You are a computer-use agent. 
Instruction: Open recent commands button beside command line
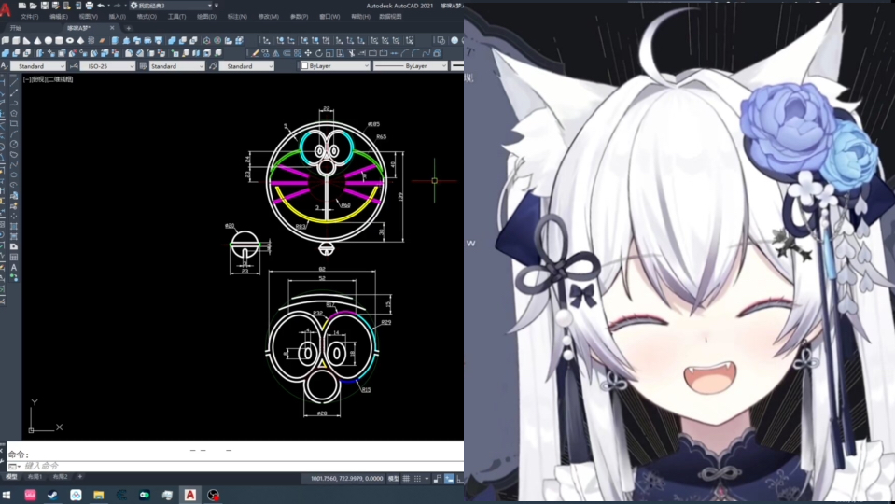click(x=12, y=467)
